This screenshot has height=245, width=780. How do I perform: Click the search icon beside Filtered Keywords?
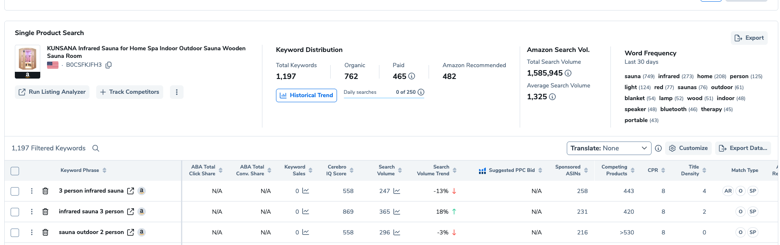coord(96,148)
